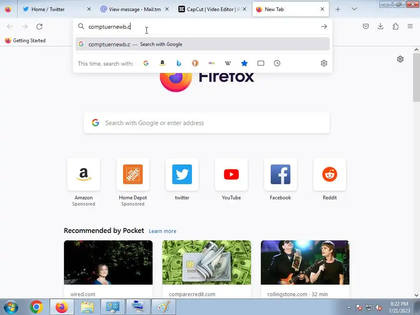The height and width of the screenshot is (315, 420).
Task: Show hidden system tray icons
Action: (x=349, y=307)
